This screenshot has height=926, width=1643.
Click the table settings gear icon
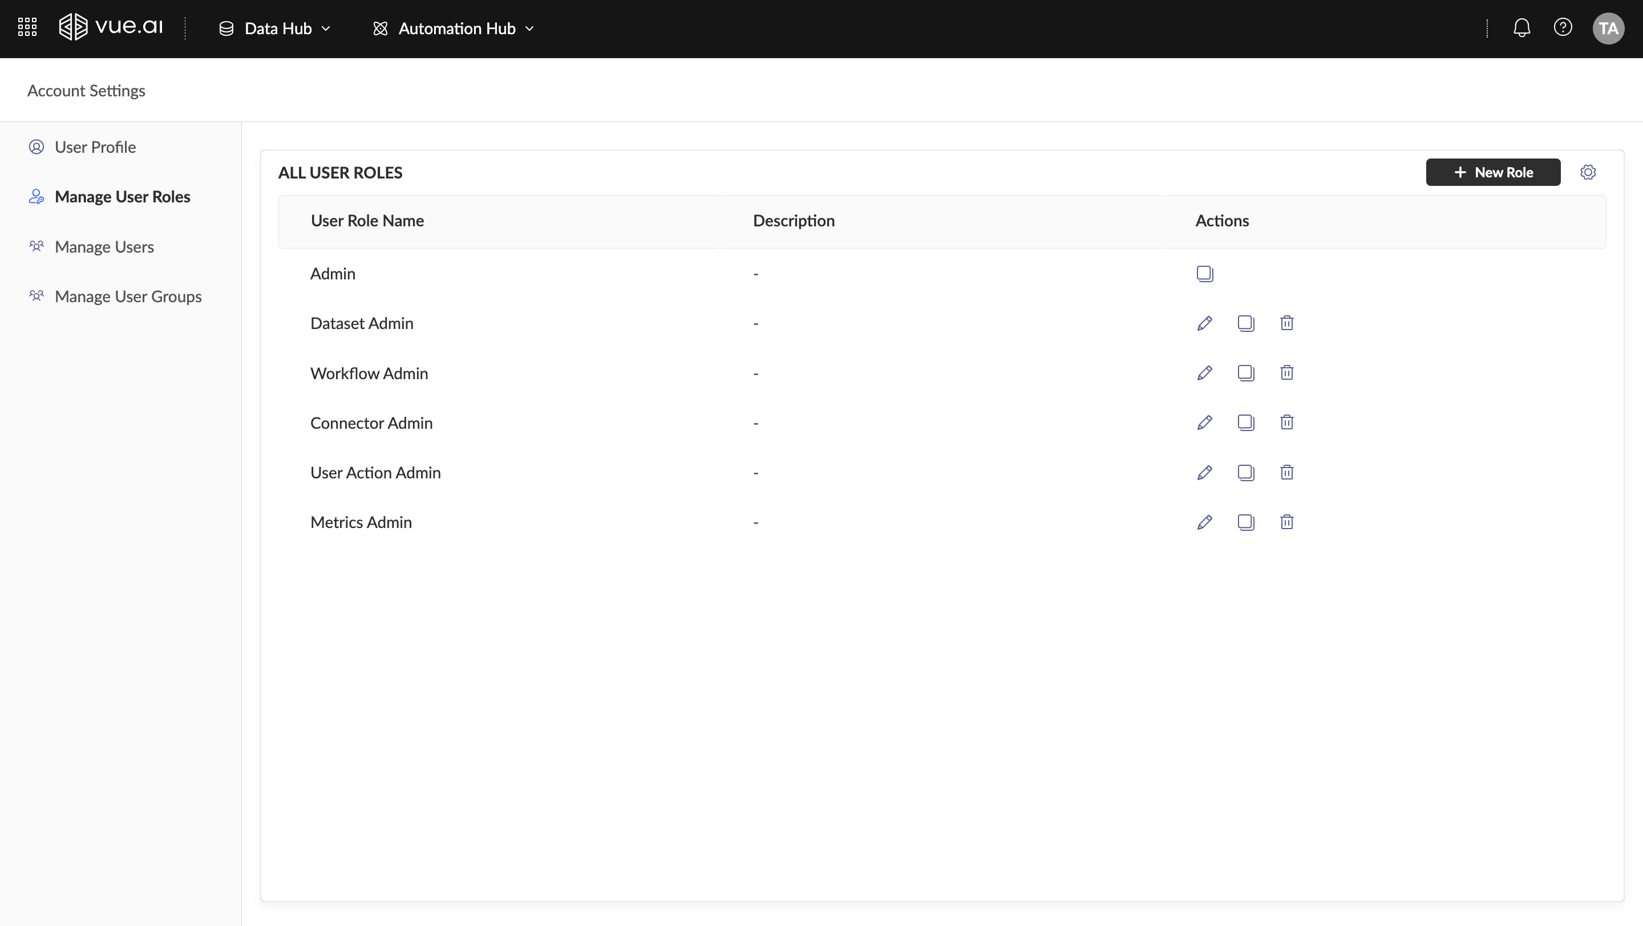coord(1588,172)
